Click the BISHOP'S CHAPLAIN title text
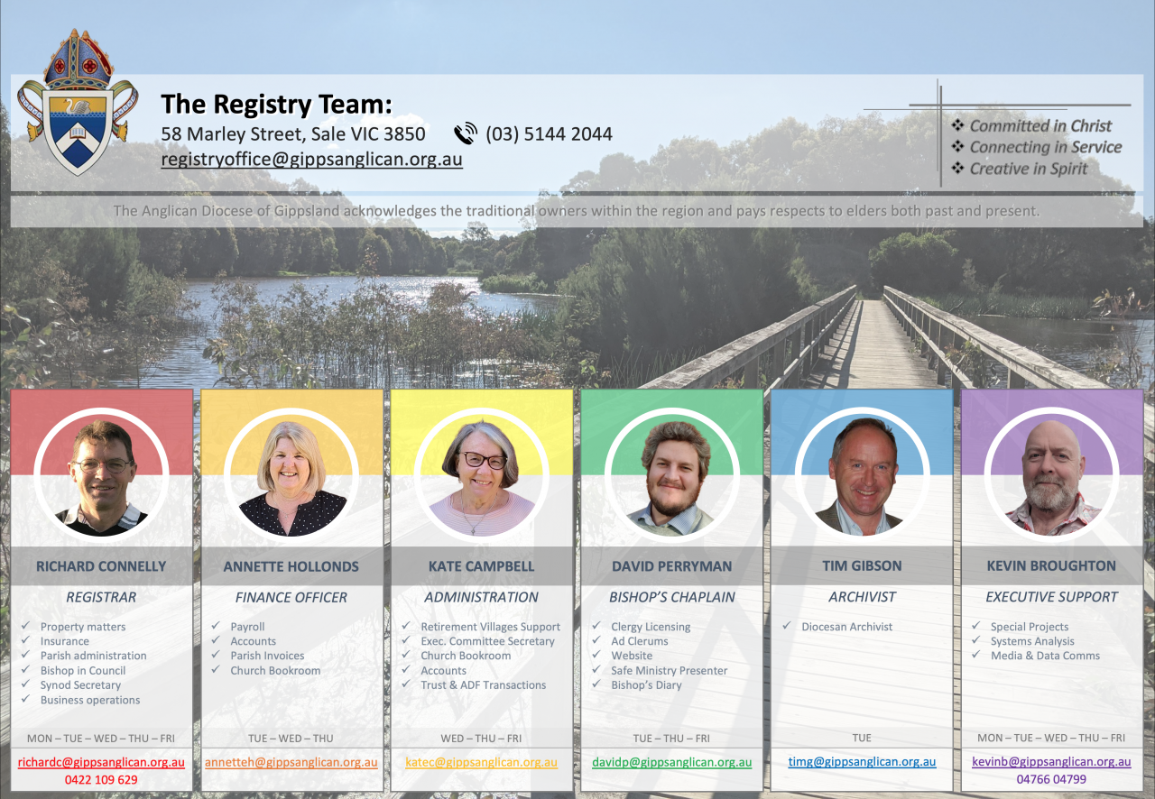 [672, 597]
